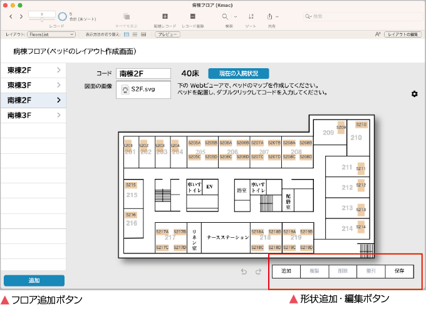Viewport: 426px width, 311px height.
Task: Click the blue floor 追加 button
Action: point(34,280)
